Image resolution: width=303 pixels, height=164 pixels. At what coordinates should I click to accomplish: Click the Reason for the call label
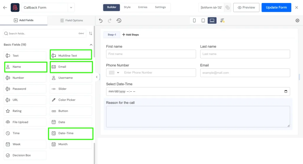pyautogui.click(x=120, y=103)
